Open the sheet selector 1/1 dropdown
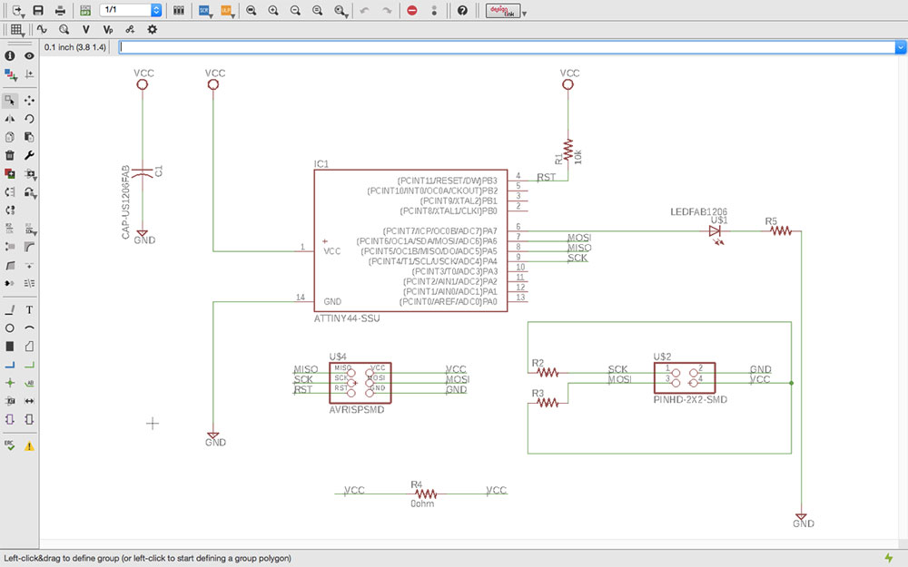The image size is (908, 567). [130, 10]
